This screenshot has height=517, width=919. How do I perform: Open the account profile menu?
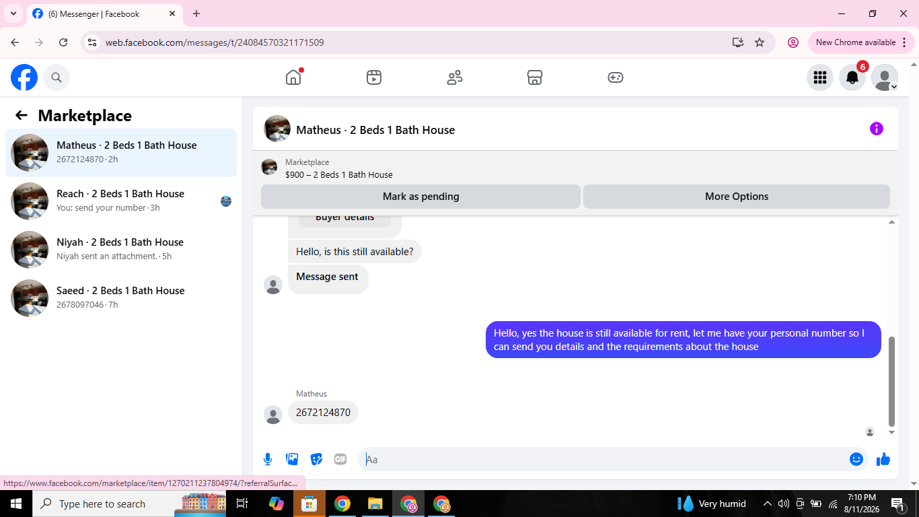click(885, 77)
